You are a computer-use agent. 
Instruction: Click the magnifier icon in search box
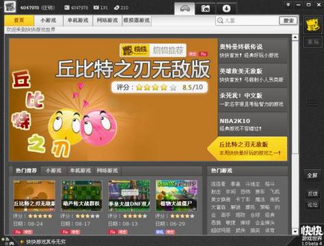pyautogui.click(x=220, y=20)
